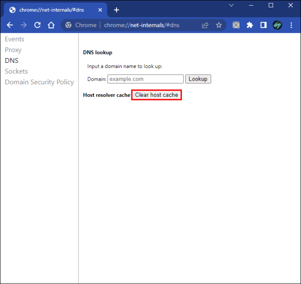
Task: Open the Extensions puzzle-piece menu
Action: [250, 25]
